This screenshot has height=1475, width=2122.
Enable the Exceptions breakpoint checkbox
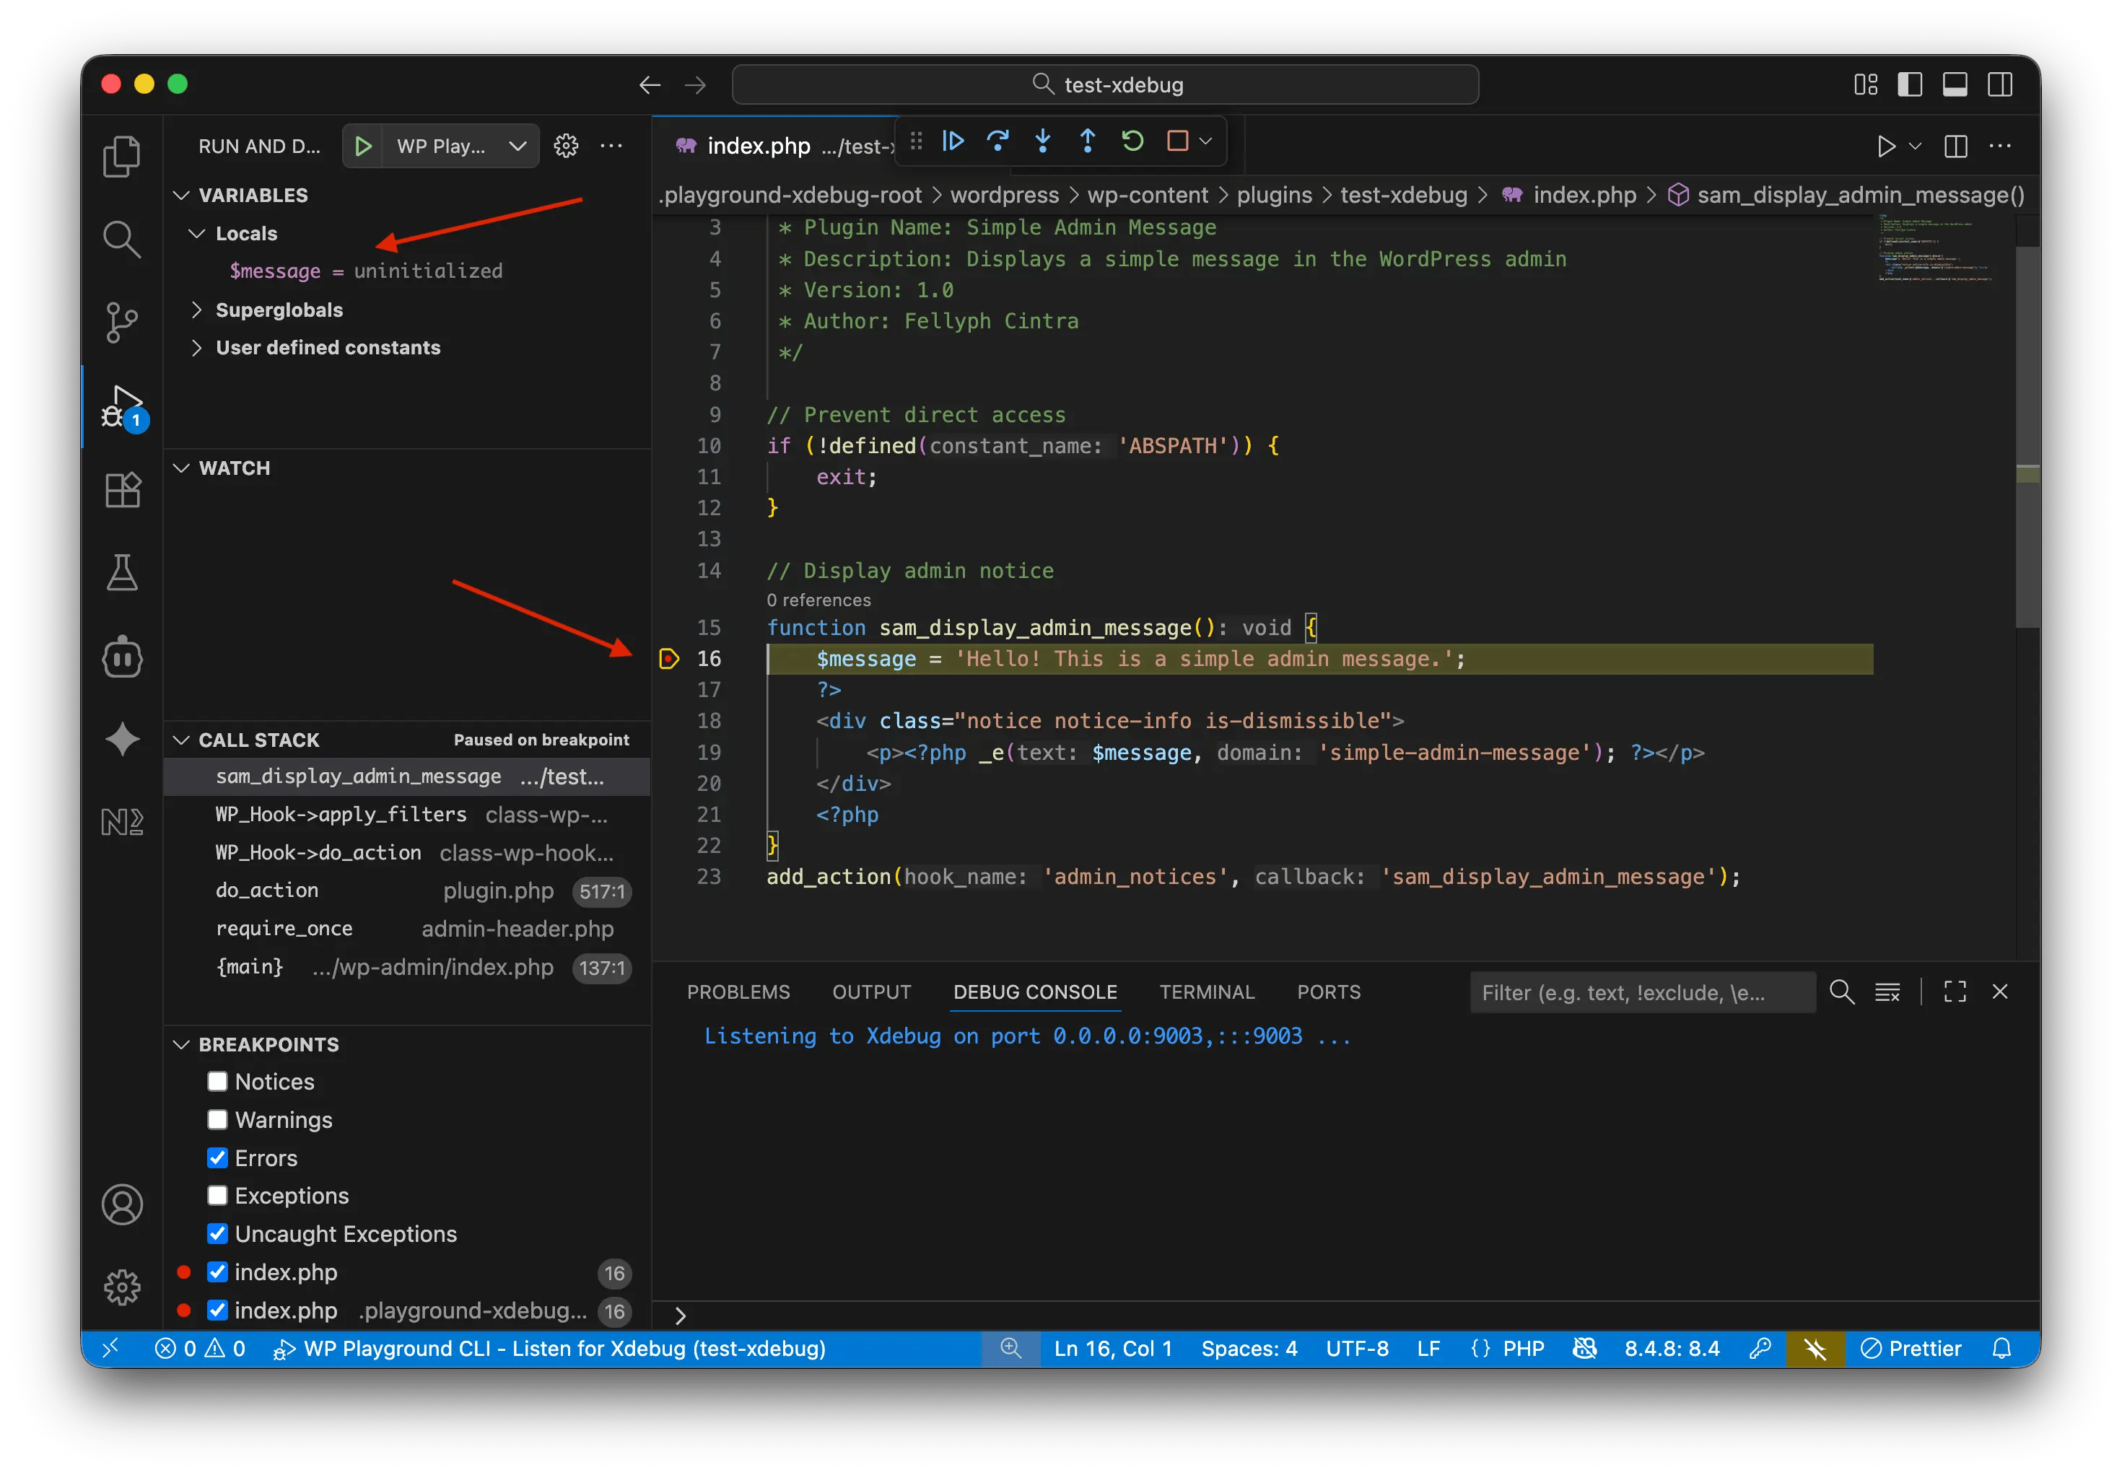[x=217, y=1196]
